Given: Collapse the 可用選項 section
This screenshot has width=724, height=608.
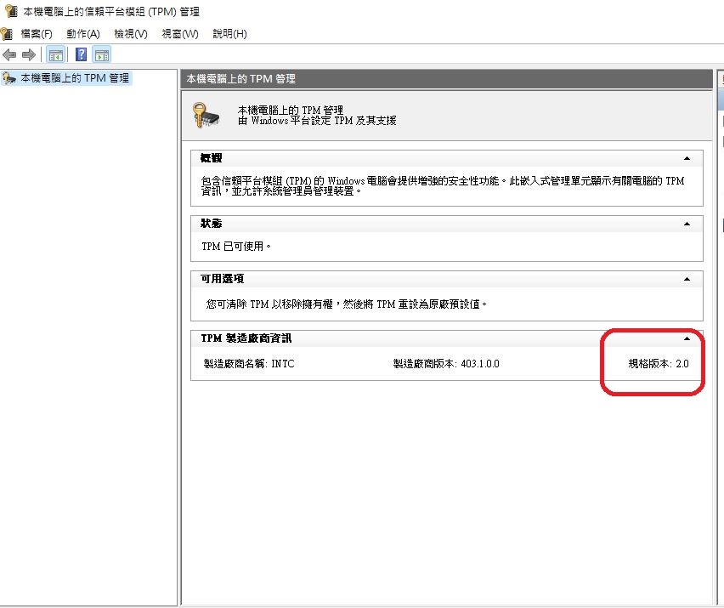Looking at the screenshot, I should tap(687, 279).
